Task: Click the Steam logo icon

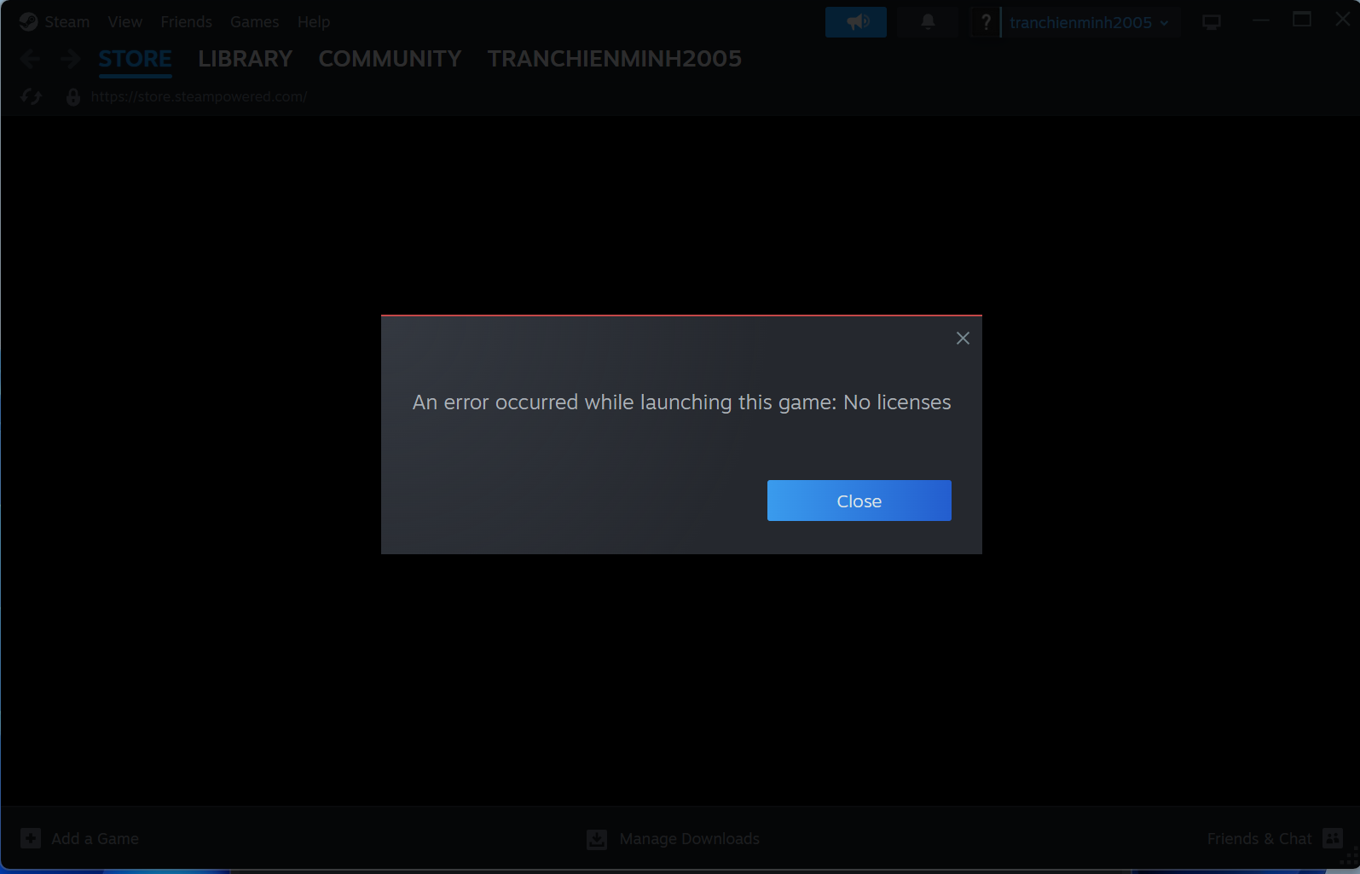Action: [28, 22]
